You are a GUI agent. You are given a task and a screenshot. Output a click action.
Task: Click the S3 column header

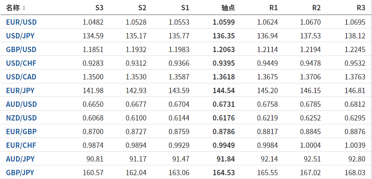(99, 8)
